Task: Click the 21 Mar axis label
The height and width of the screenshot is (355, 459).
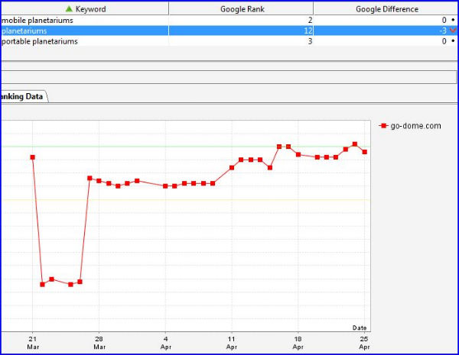Action: [x=33, y=343]
